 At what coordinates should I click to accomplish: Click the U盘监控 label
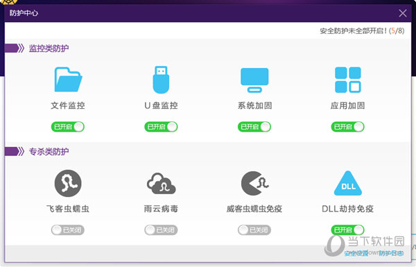[161, 105]
